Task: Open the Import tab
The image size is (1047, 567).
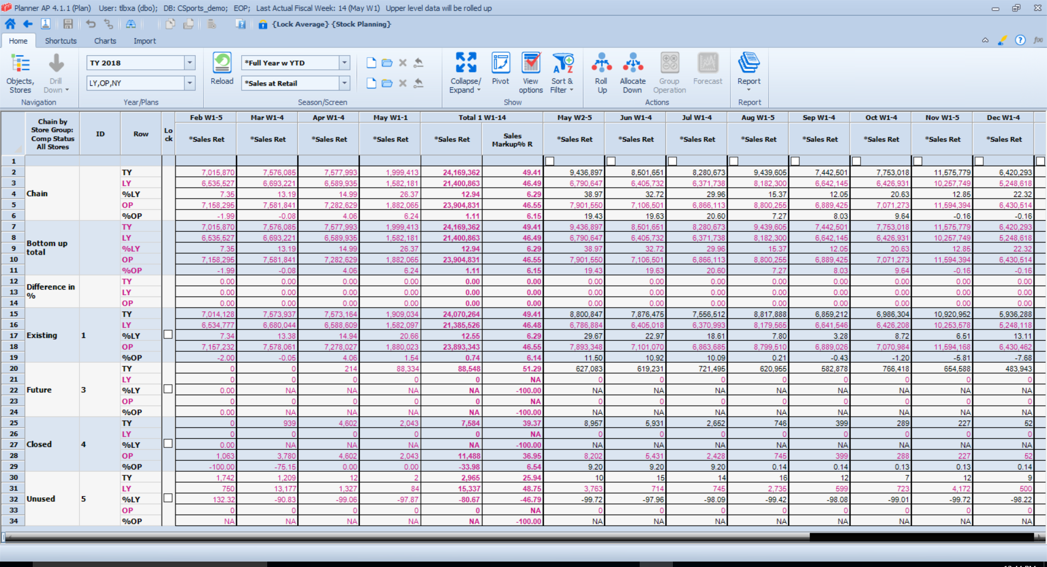Action: click(145, 41)
